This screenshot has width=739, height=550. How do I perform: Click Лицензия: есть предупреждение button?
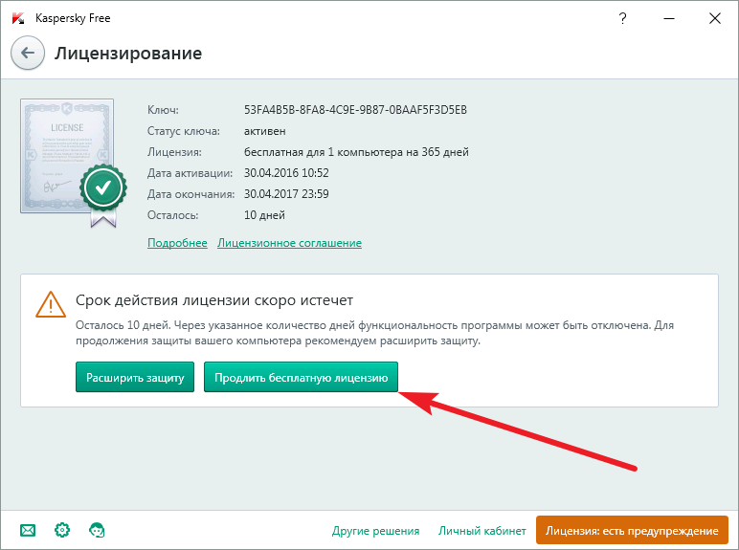click(x=632, y=530)
